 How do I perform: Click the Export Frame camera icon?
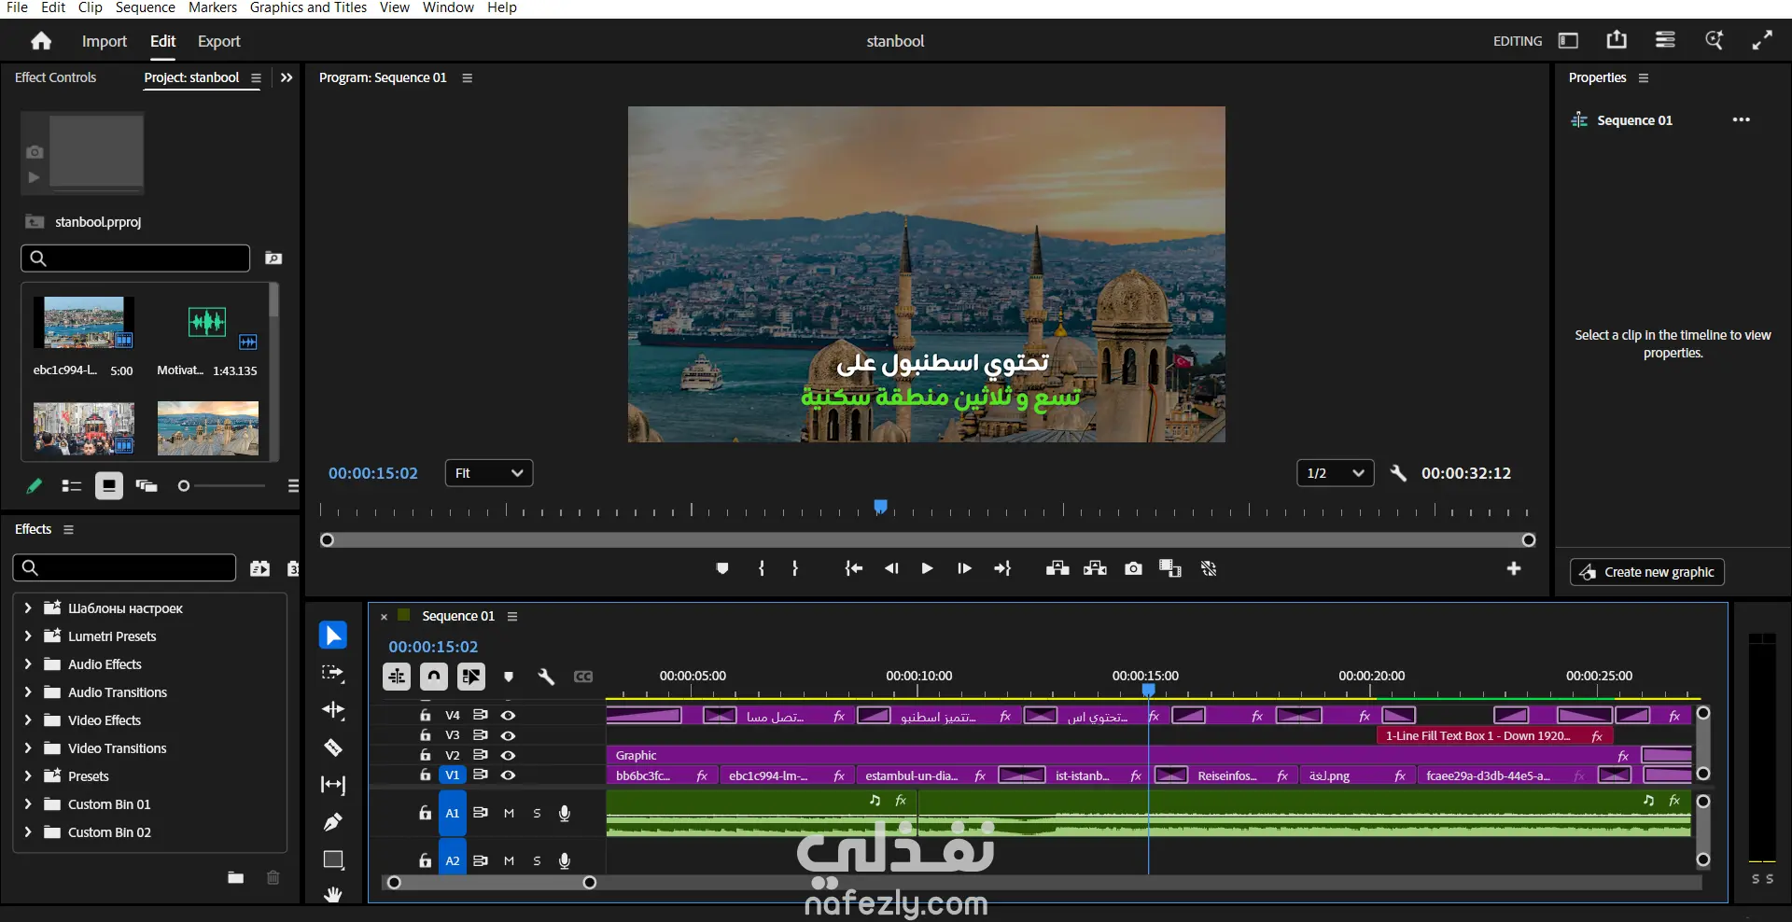click(1133, 568)
